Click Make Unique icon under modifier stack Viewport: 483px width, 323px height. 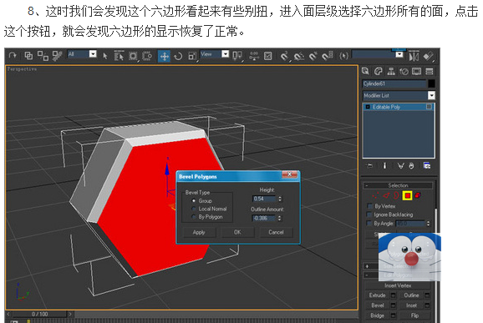(x=400, y=166)
